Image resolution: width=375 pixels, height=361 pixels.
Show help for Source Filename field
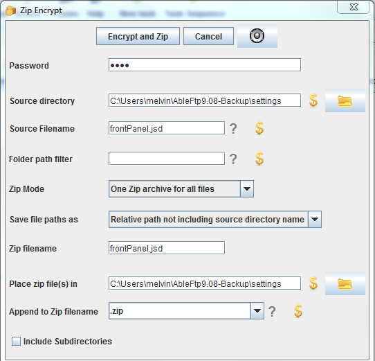(x=233, y=128)
